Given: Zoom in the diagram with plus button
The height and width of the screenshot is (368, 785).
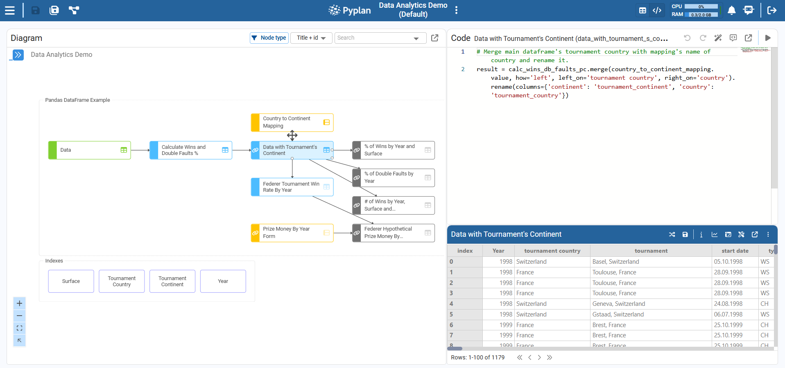Looking at the screenshot, I should point(19,303).
